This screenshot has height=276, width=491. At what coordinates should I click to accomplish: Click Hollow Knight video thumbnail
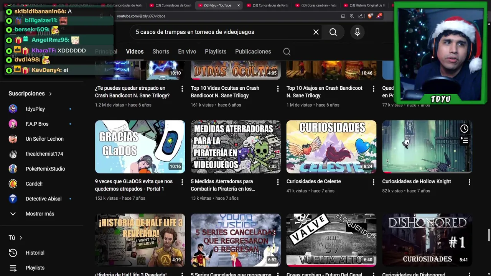pyautogui.click(x=427, y=147)
